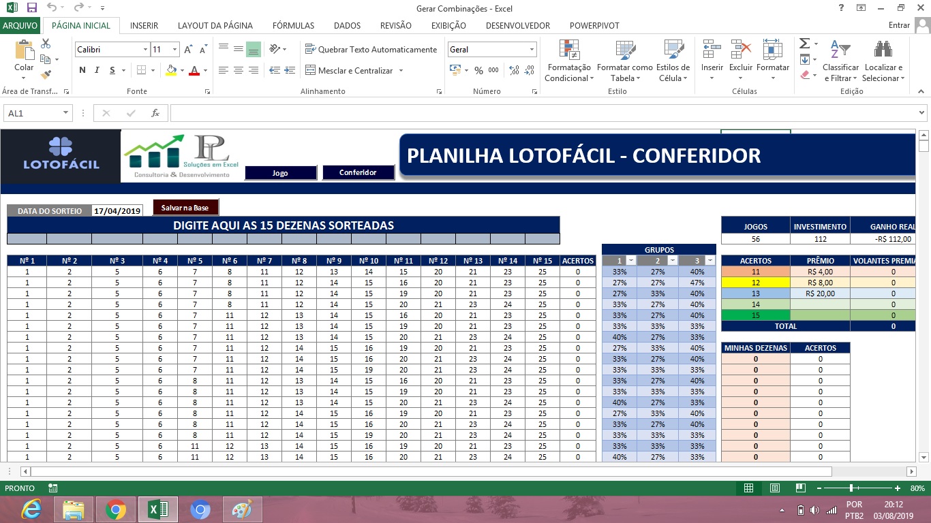The image size is (931, 523).
Task: Open Localizar e Selecionar binoculars tool
Action: tap(883, 61)
